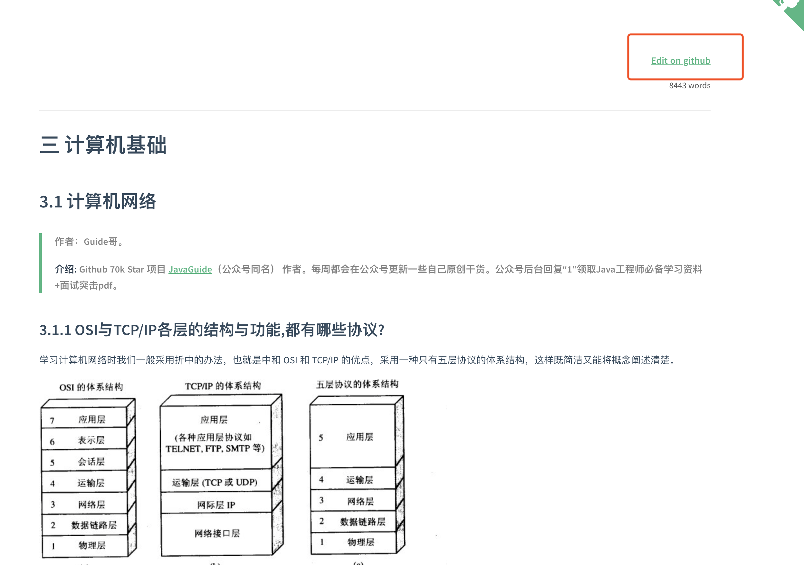Click the bold '介绍:' label in blockquote

click(x=65, y=269)
